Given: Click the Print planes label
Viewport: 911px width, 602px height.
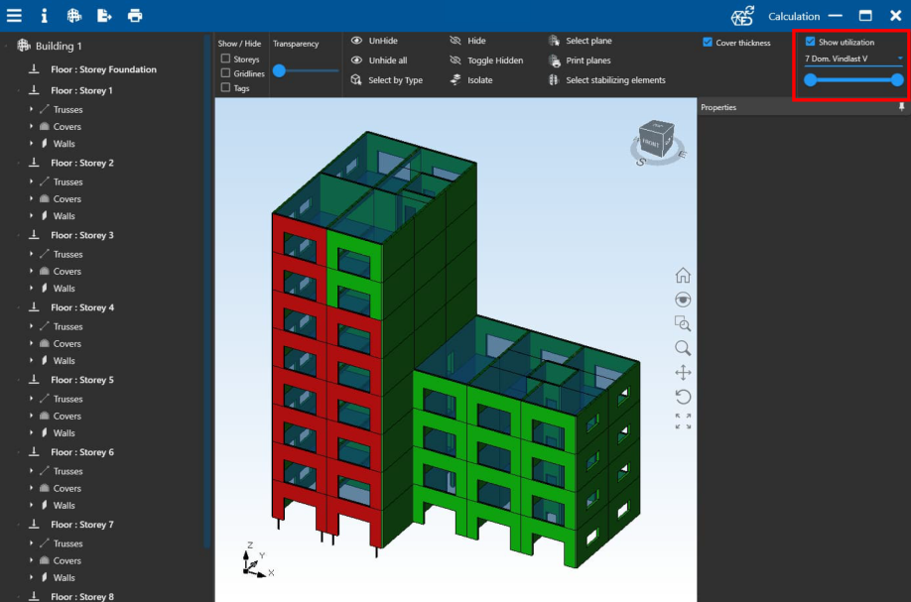Looking at the screenshot, I should 587,60.
